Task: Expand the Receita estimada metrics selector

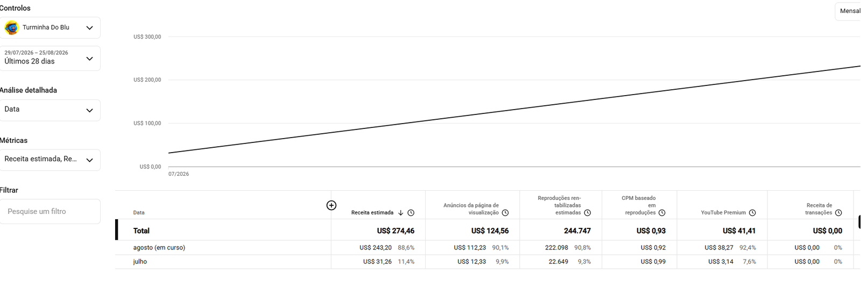Action: (50, 160)
